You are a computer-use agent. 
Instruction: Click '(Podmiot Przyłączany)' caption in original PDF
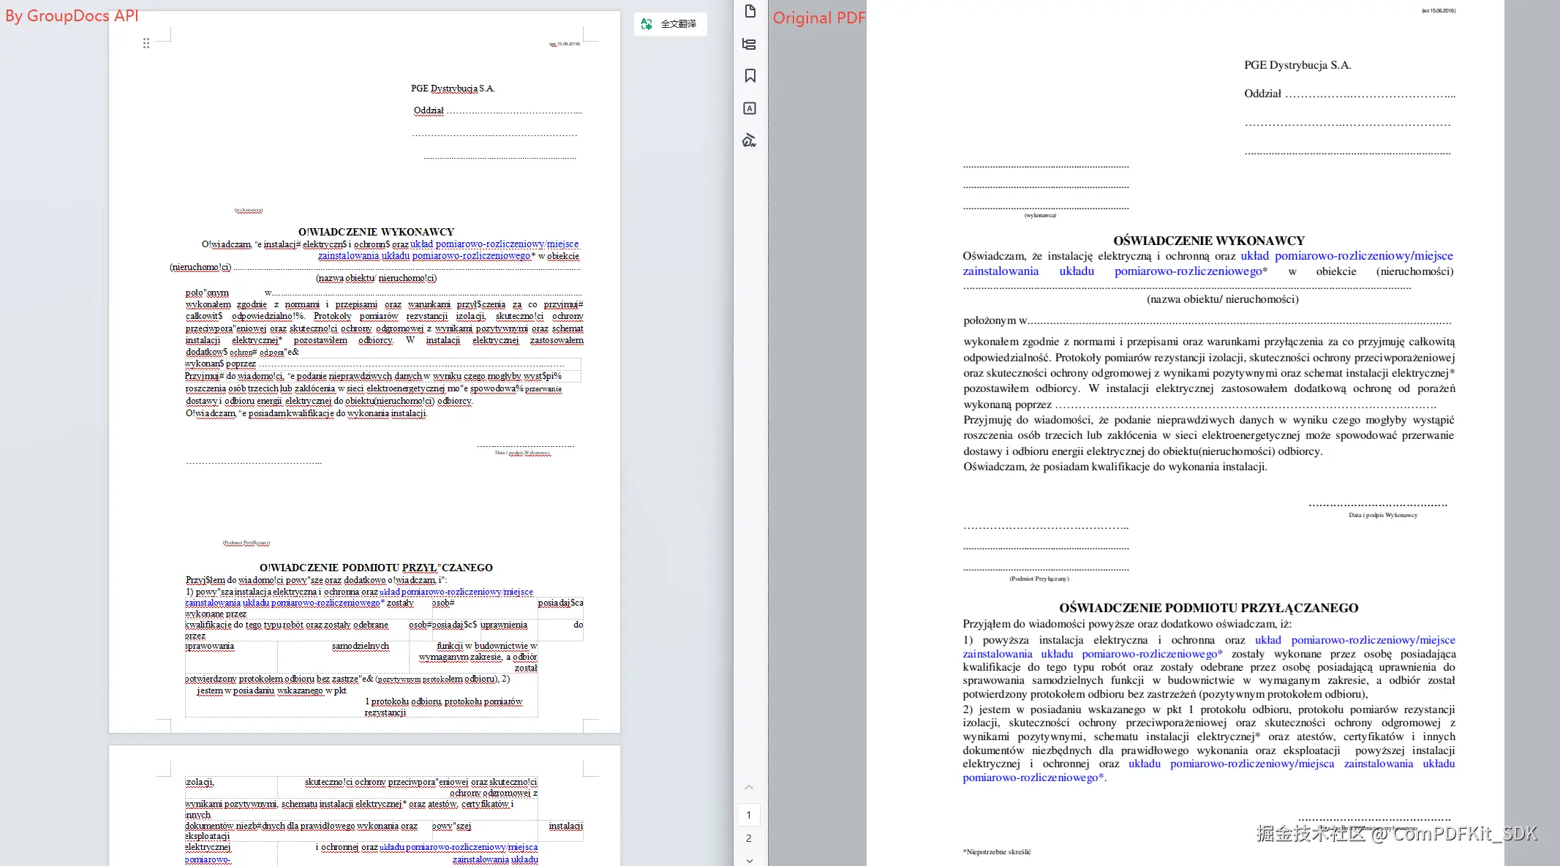tap(1039, 579)
